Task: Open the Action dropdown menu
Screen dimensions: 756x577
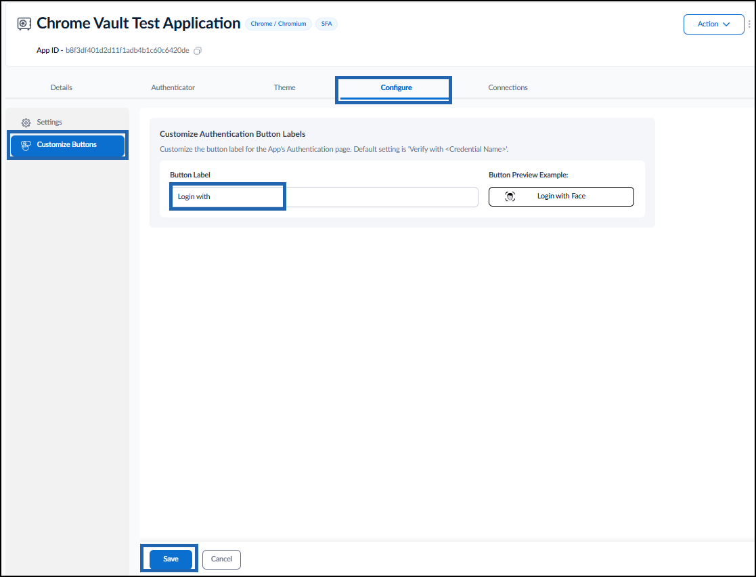Action: [713, 24]
